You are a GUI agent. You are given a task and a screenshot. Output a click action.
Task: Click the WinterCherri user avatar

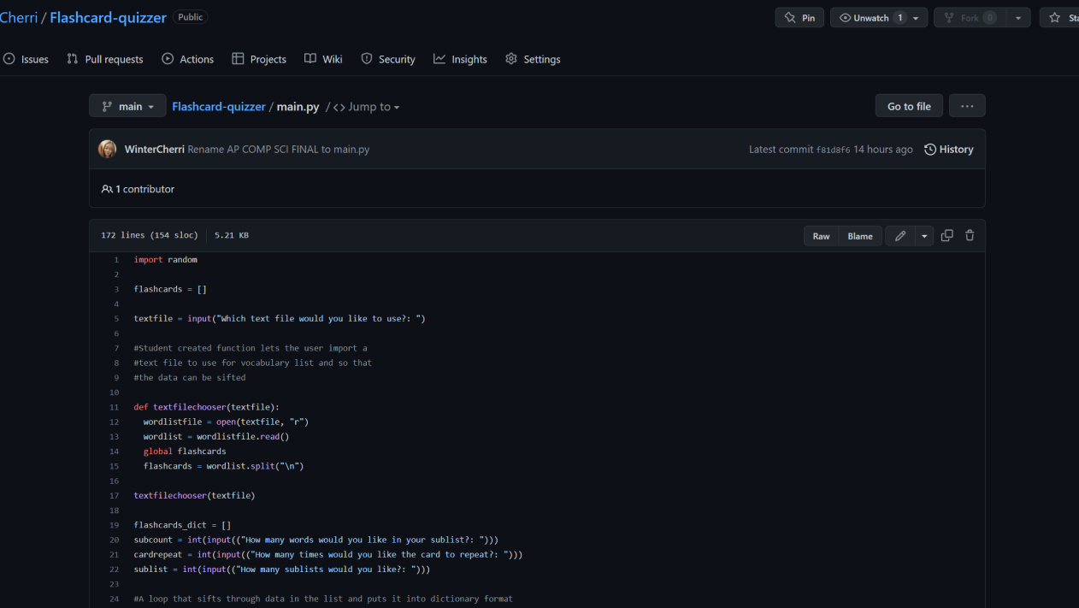point(108,149)
